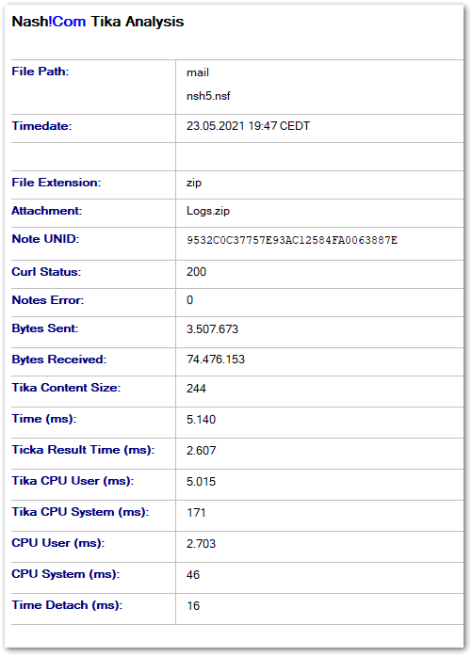
Task: Click the CPU User value 2.703
Action: pos(201,543)
